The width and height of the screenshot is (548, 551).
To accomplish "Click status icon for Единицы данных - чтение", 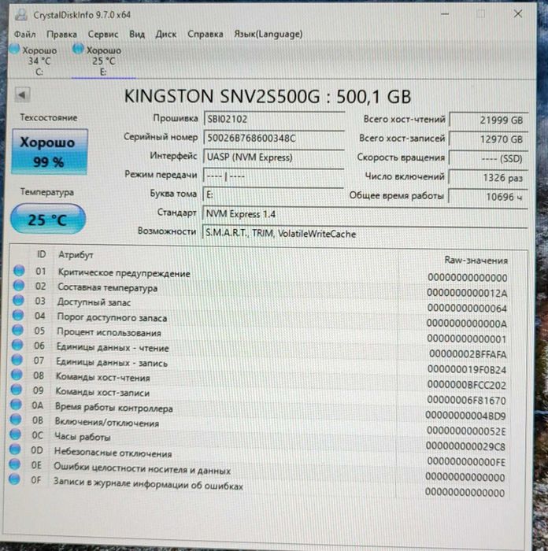I will pyautogui.click(x=17, y=345).
